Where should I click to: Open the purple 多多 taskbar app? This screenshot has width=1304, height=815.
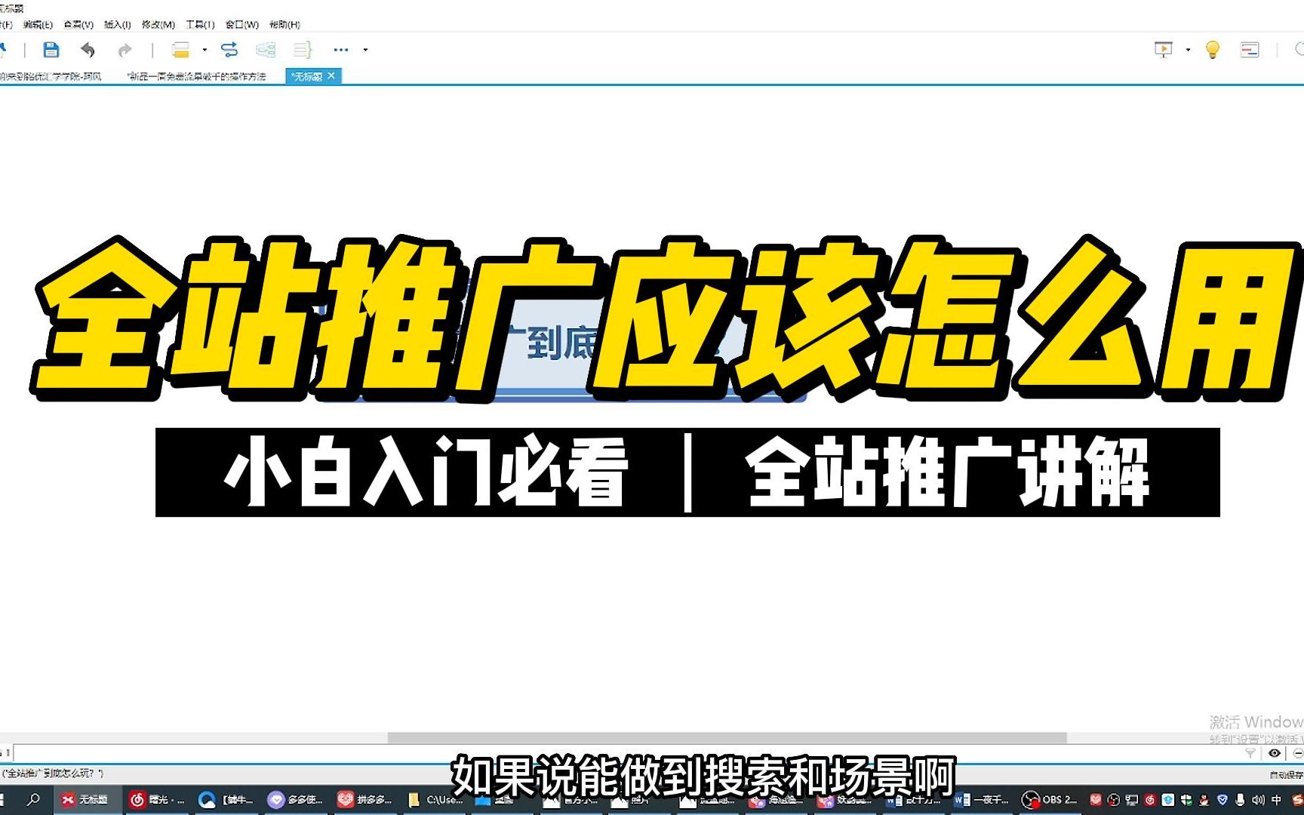point(295,800)
